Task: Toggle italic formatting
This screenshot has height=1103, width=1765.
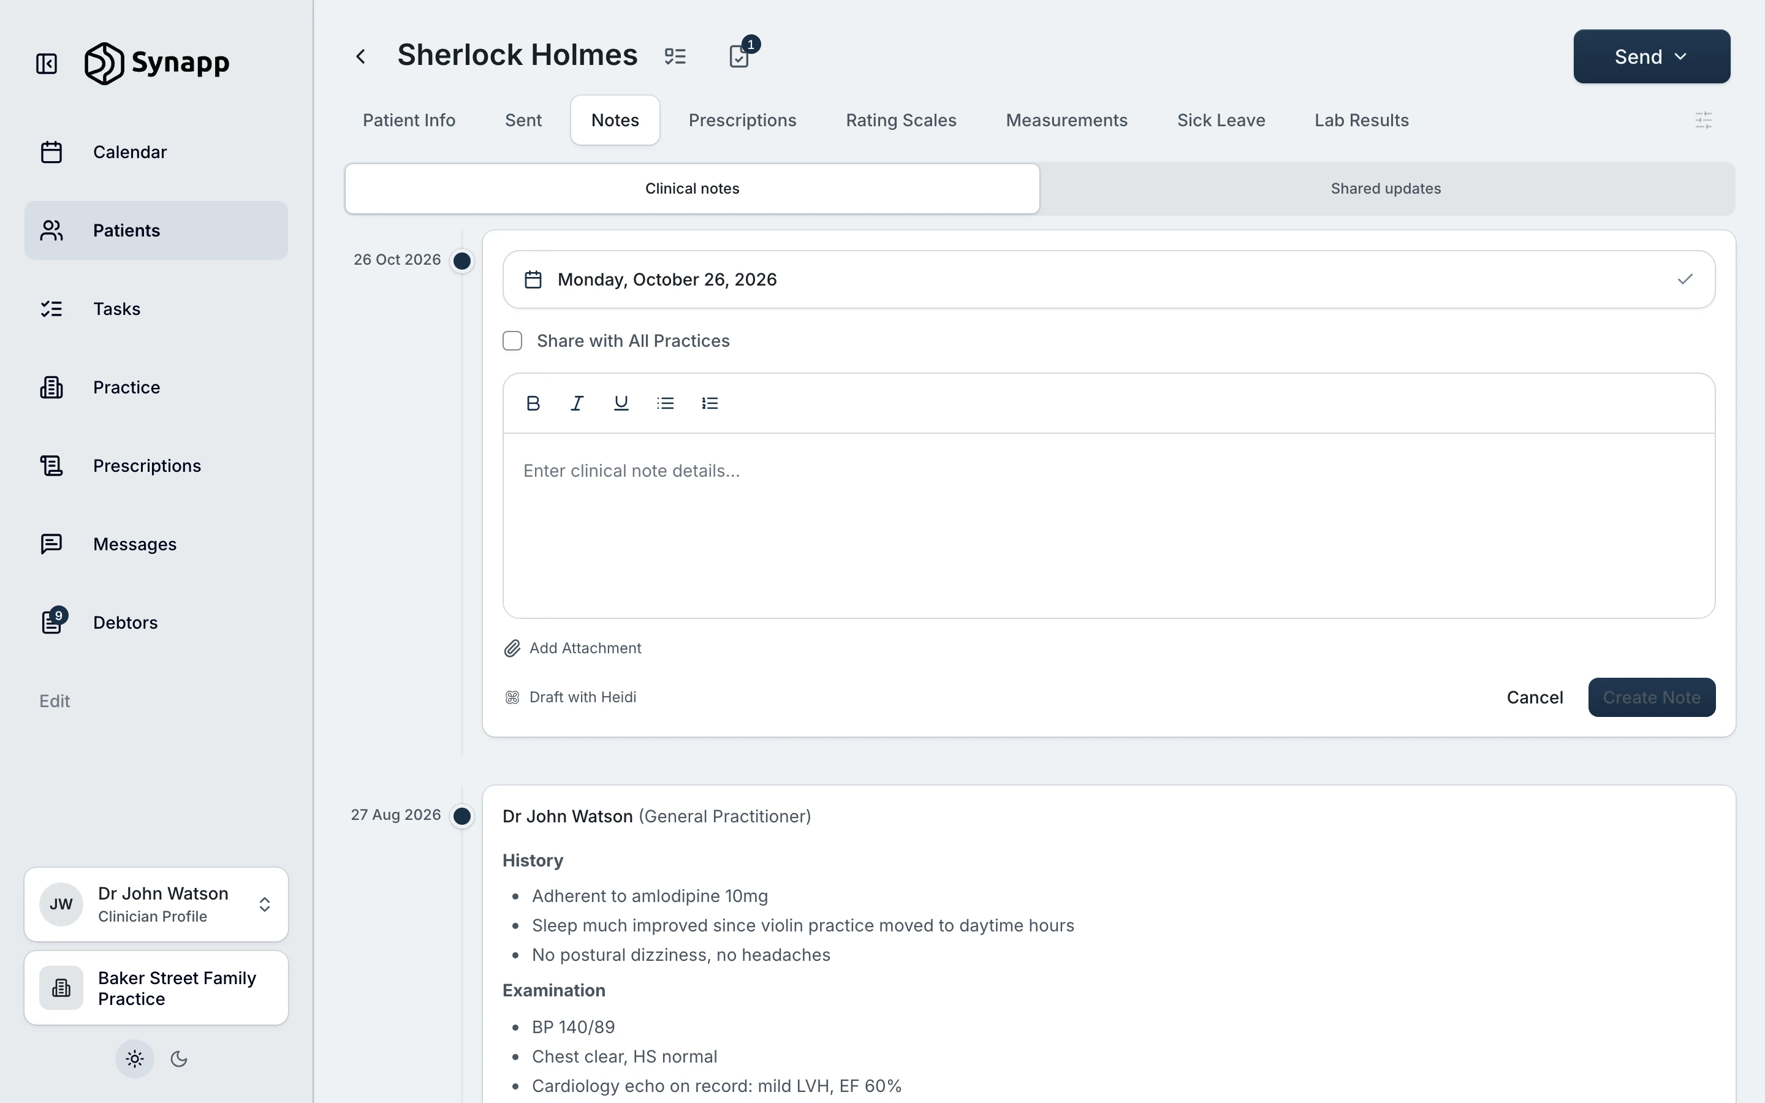Action: point(577,403)
